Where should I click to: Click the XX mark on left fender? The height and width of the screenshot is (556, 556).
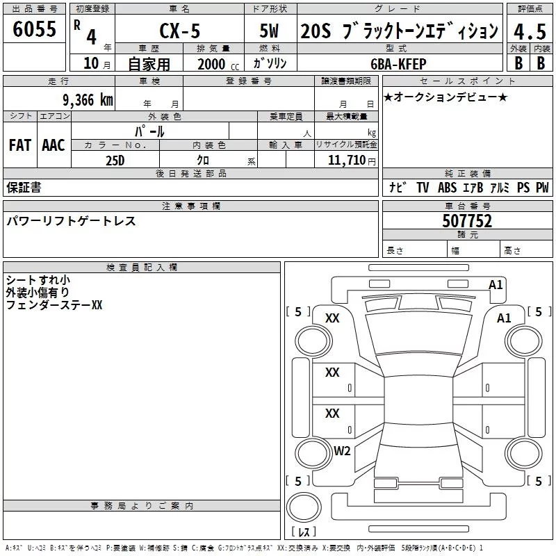(x=332, y=318)
